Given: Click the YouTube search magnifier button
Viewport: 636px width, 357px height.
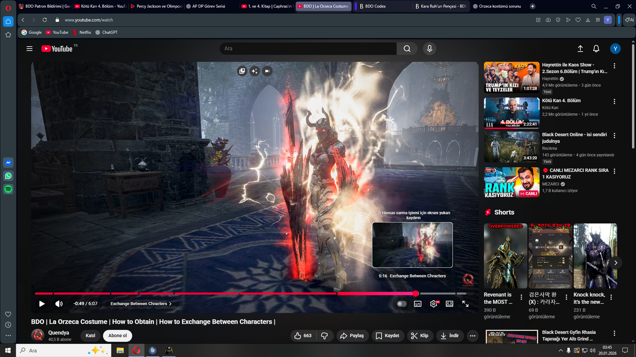Looking at the screenshot, I should coord(407,49).
